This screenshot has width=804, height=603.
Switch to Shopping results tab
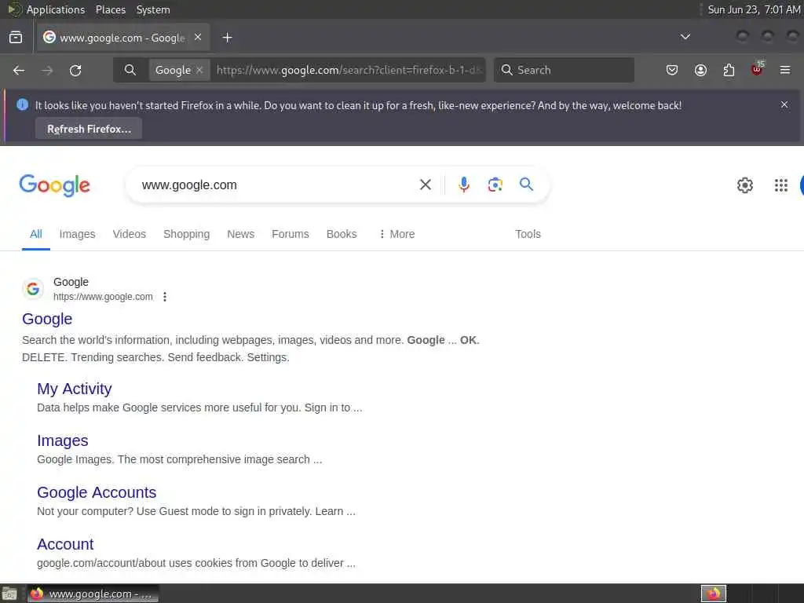pos(187,234)
